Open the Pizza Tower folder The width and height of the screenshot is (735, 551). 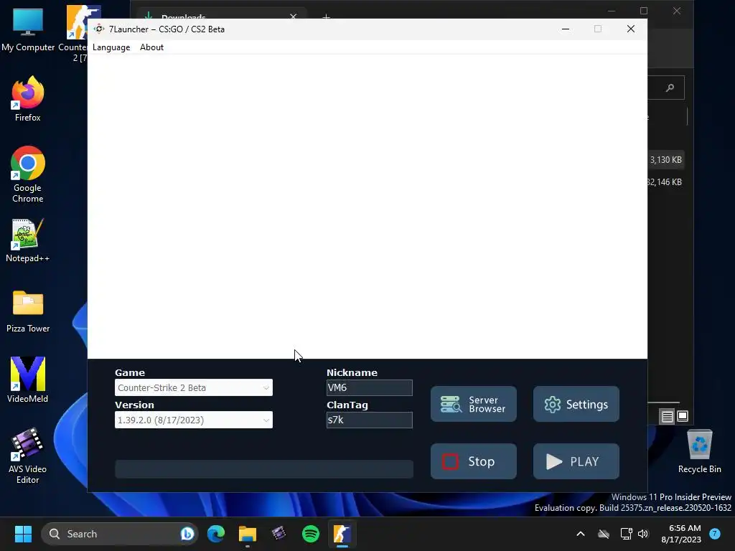pos(28,310)
